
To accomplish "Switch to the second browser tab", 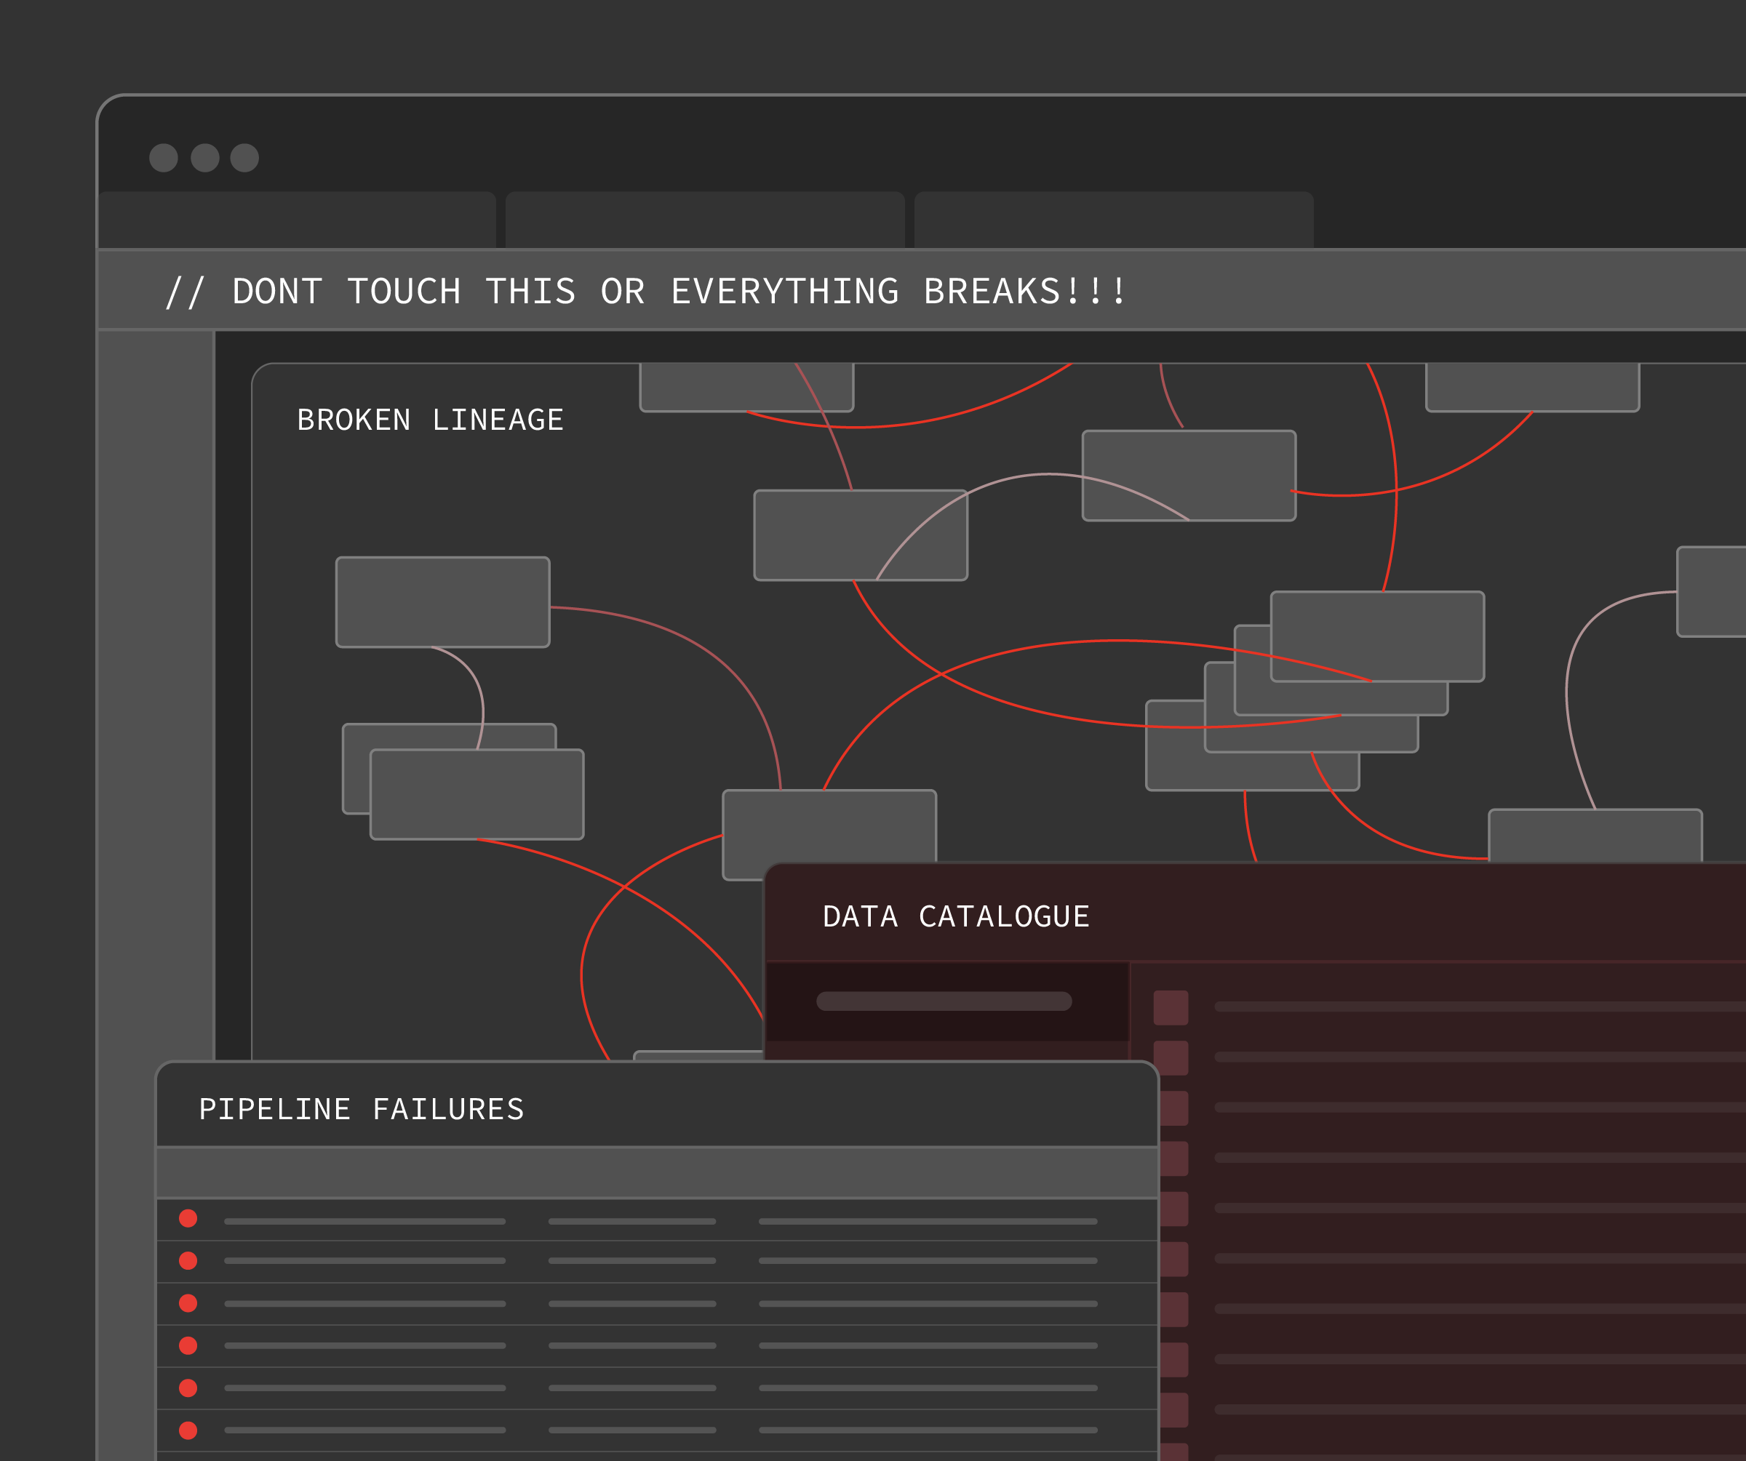I will point(704,220).
